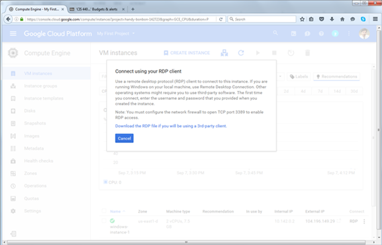Open Images in sidebar
This screenshot has height=245, width=382.
point(46,136)
